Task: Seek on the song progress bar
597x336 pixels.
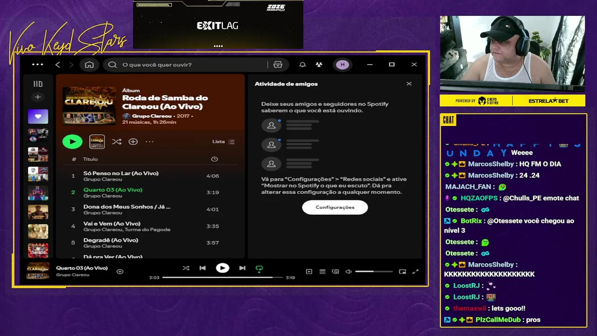Action: click(x=222, y=277)
